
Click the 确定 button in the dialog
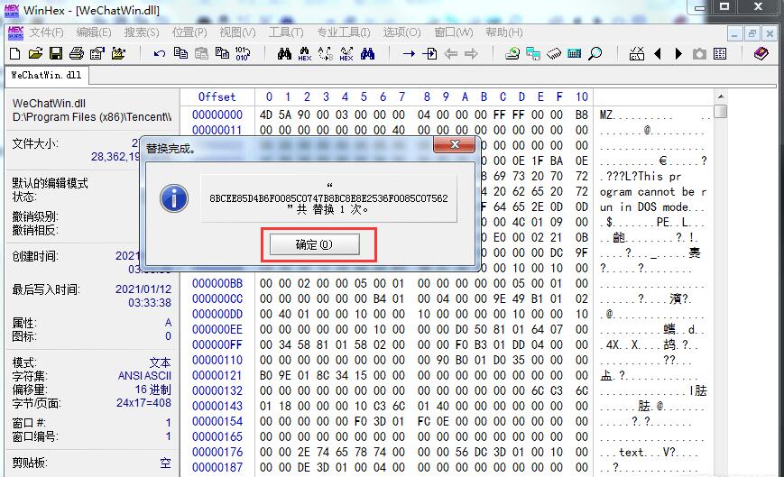click(313, 244)
